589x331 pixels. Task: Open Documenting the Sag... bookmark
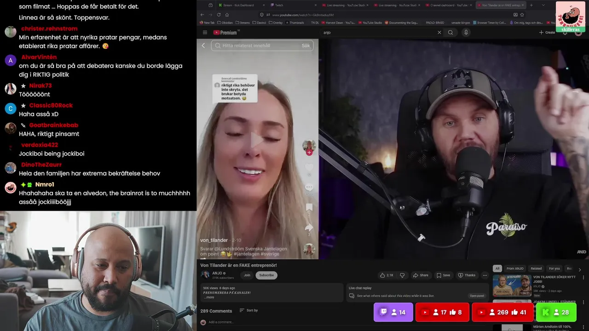(x=402, y=23)
